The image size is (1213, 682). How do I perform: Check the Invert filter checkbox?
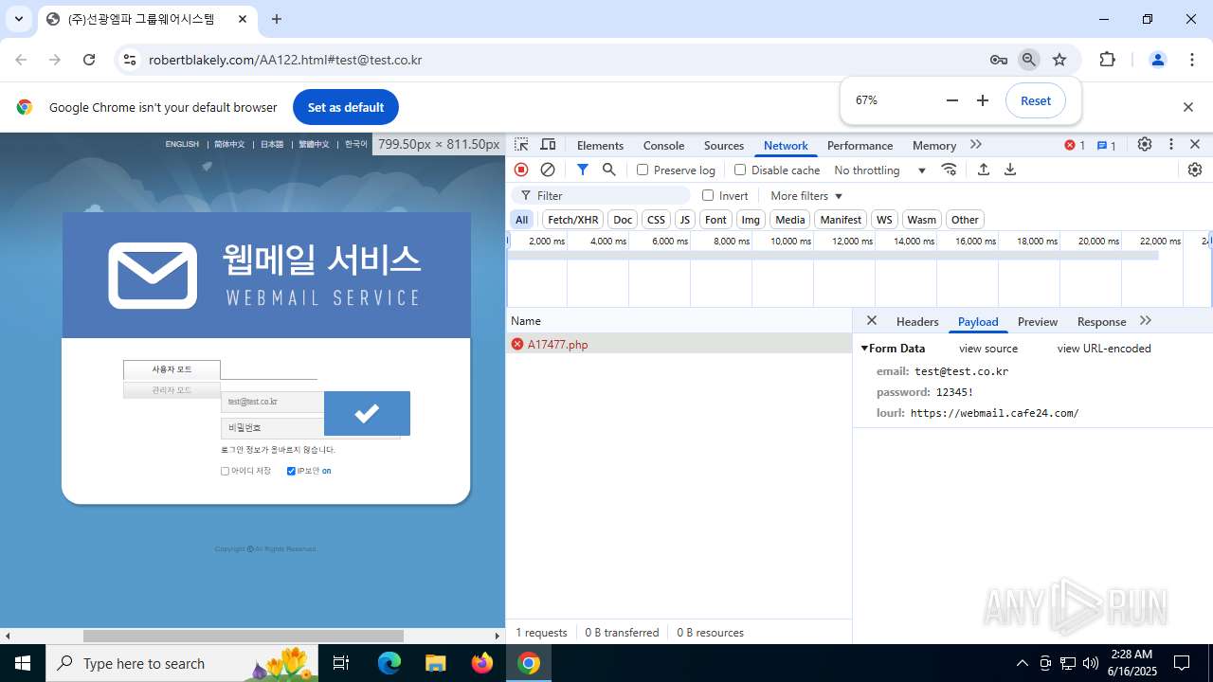pos(708,195)
